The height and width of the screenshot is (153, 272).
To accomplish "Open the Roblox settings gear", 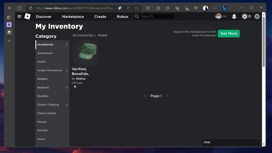I will [257, 17].
